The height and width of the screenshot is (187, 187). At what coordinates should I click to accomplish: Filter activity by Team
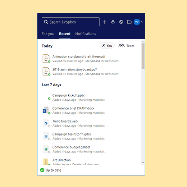click(126, 46)
